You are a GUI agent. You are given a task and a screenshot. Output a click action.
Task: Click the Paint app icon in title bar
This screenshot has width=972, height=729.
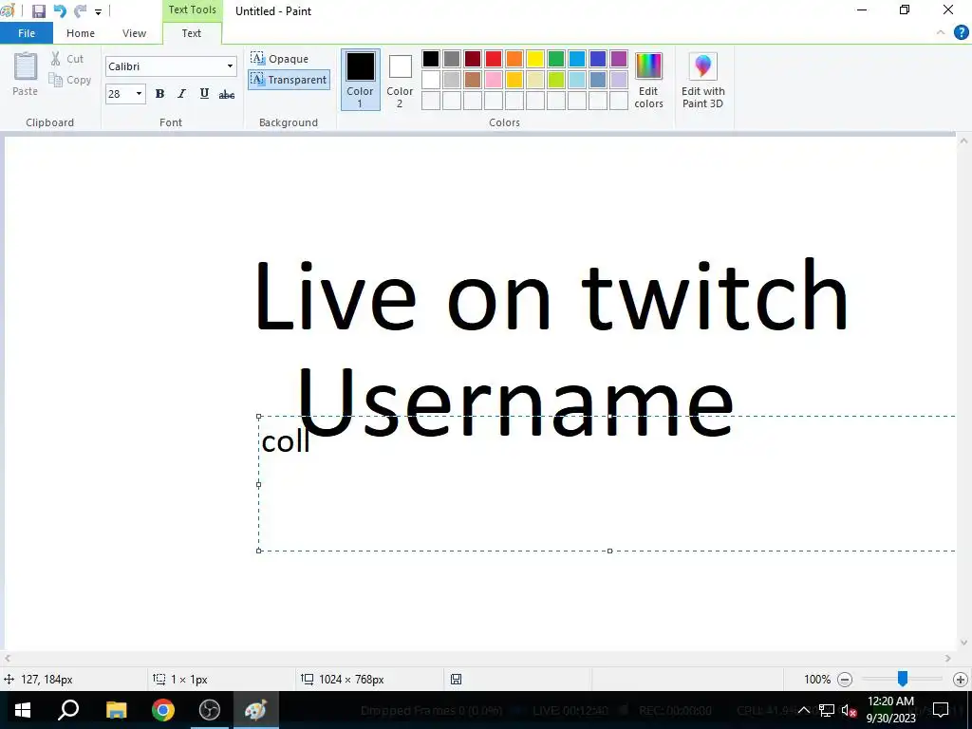coord(8,10)
